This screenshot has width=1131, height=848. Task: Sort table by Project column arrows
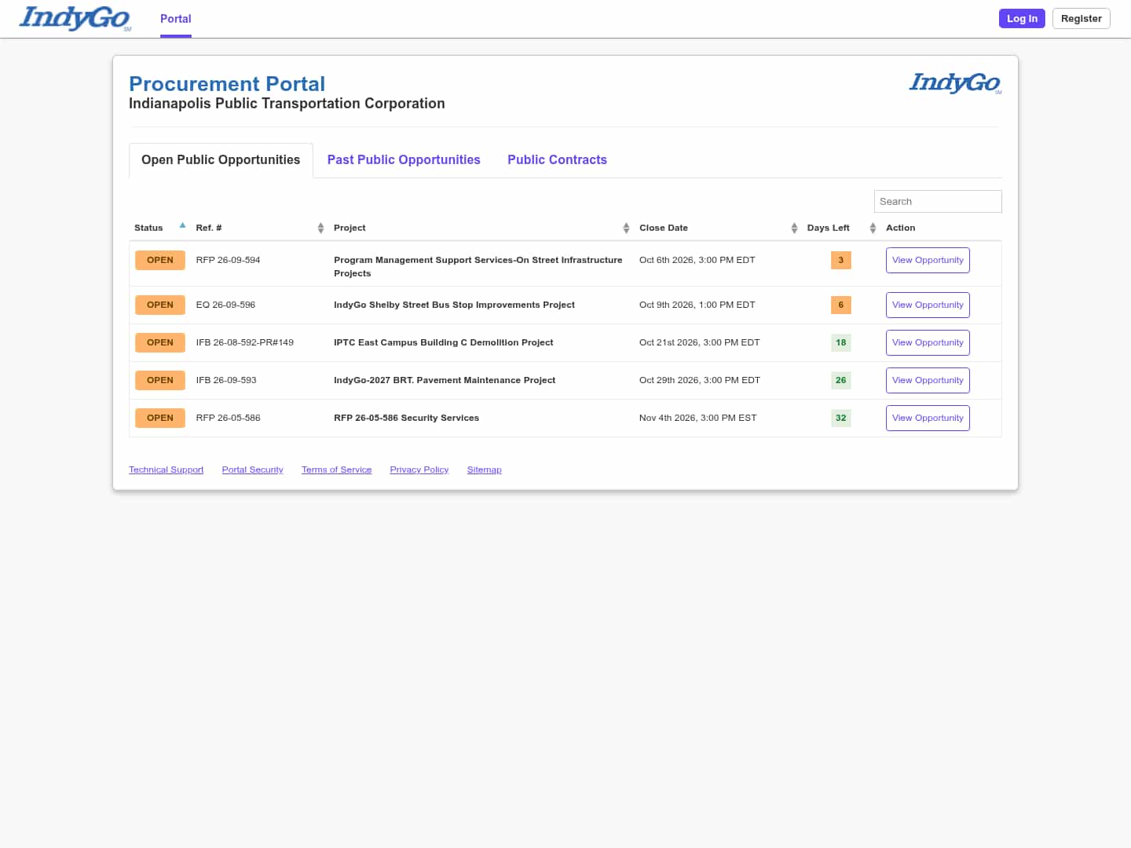626,228
